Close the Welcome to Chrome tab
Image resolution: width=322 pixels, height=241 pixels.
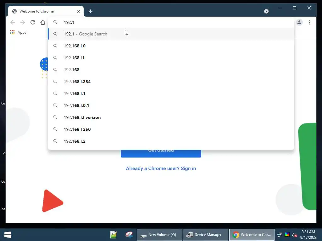[x=78, y=11]
